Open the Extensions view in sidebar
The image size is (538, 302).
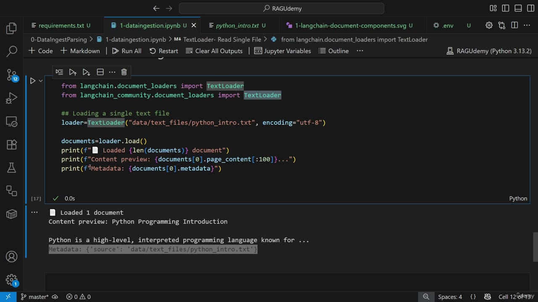(x=11, y=145)
